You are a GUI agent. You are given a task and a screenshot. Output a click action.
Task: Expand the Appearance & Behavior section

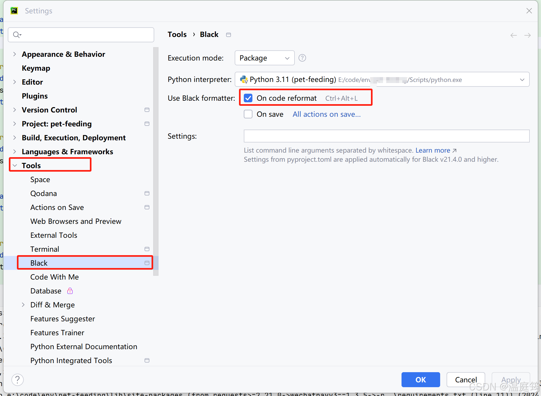(x=15, y=54)
